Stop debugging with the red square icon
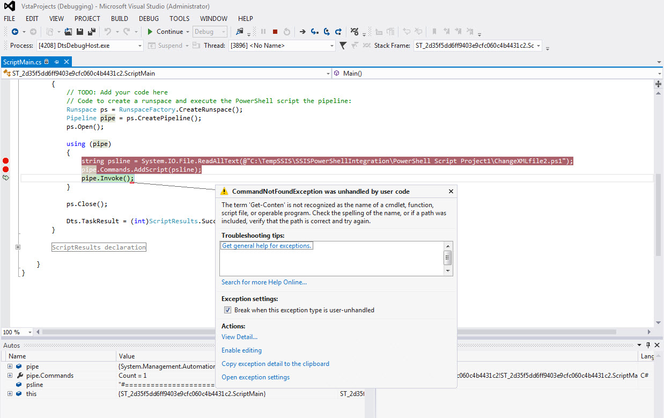Image resolution: width=664 pixels, height=418 pixels. point(275,32)
